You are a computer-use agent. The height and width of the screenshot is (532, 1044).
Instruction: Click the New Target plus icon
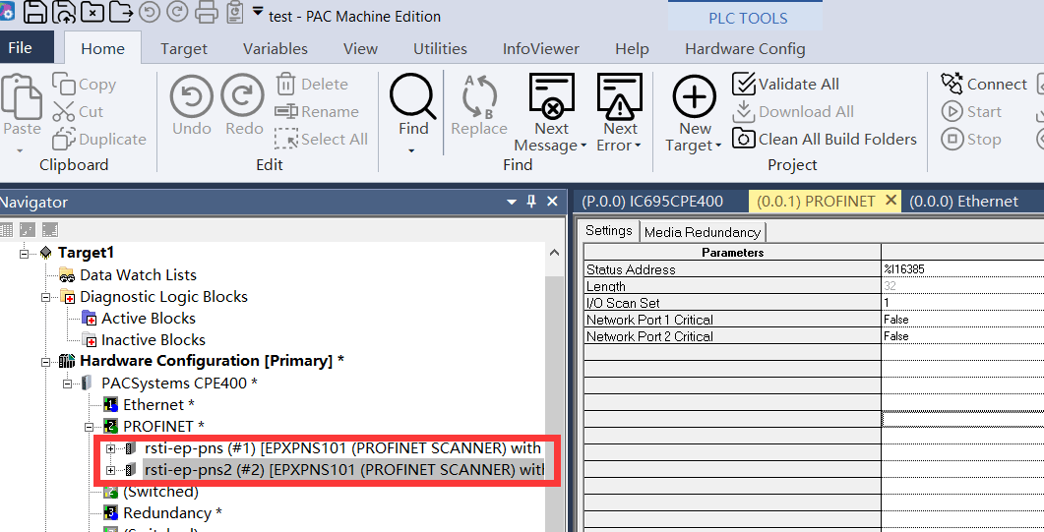(695, 96)
